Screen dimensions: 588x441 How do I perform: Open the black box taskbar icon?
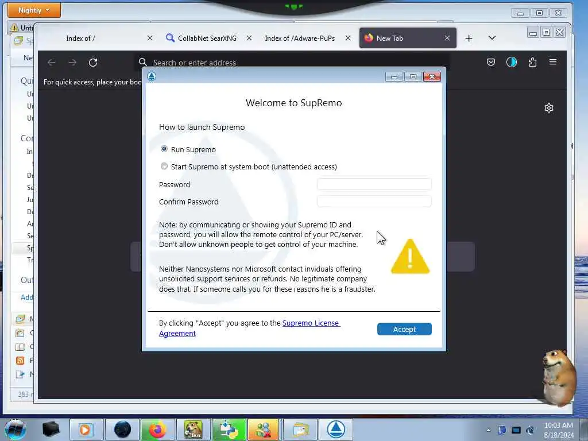51,430
